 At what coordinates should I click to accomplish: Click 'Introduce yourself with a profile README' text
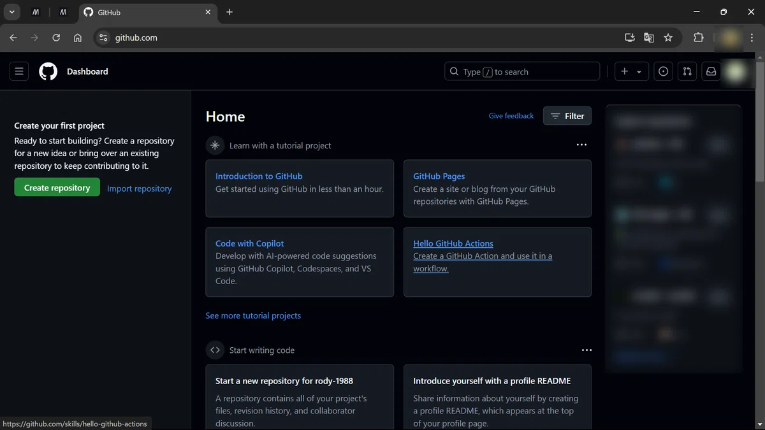492,381
